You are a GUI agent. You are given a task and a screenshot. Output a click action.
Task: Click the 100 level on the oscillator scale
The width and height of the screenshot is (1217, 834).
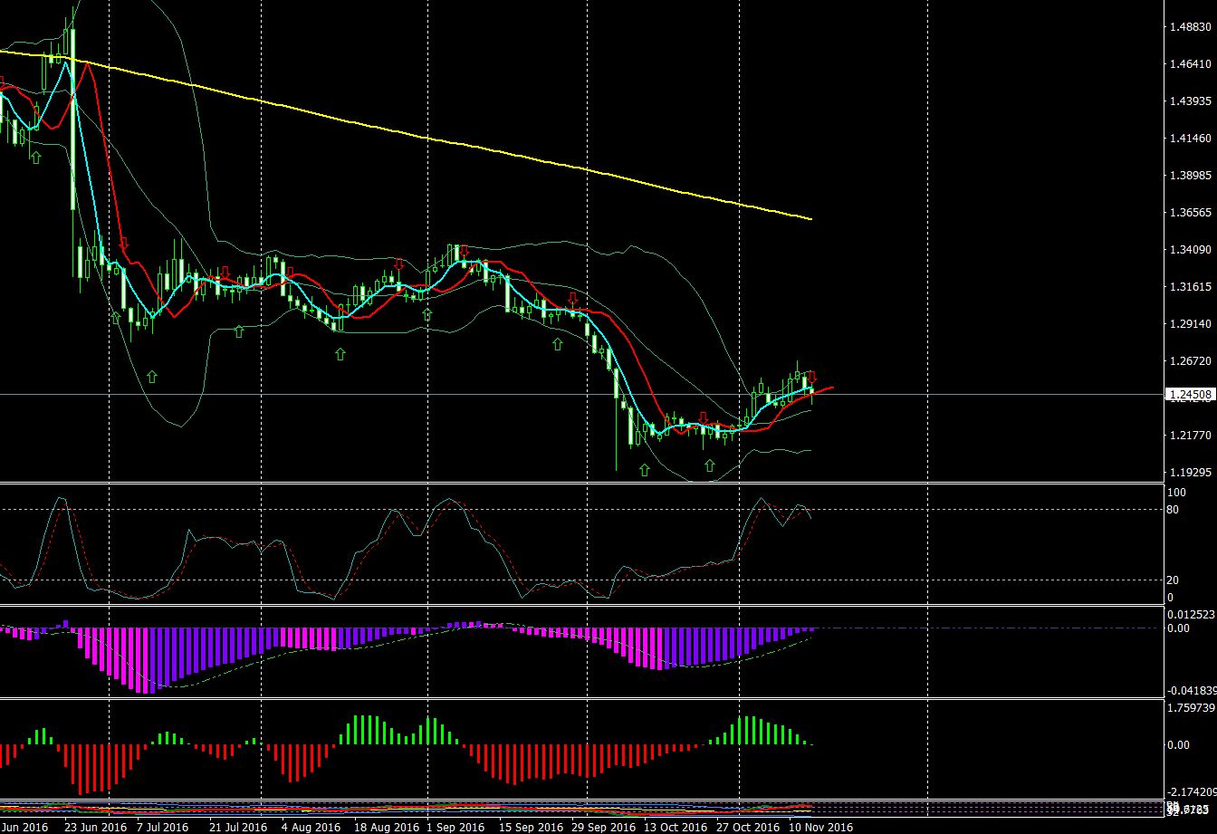click(x=1177, y=493)
